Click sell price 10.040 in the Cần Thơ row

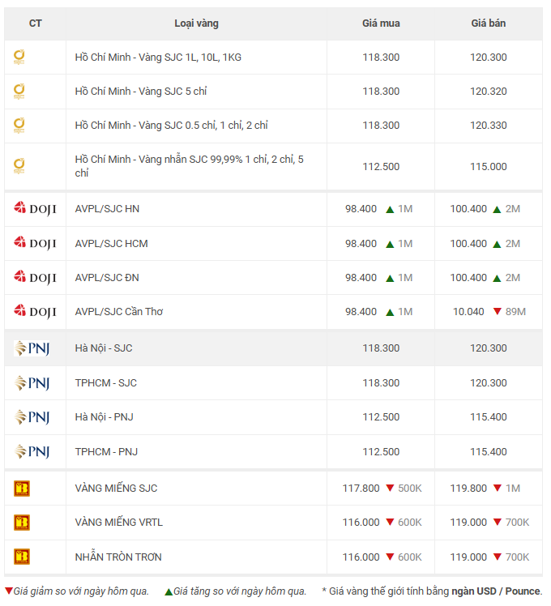[468, 311]
